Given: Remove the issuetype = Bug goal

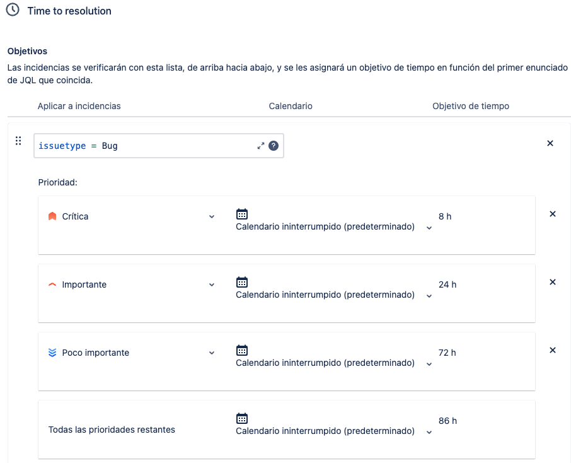Looking at the screenshot, I should click(550, 143).
